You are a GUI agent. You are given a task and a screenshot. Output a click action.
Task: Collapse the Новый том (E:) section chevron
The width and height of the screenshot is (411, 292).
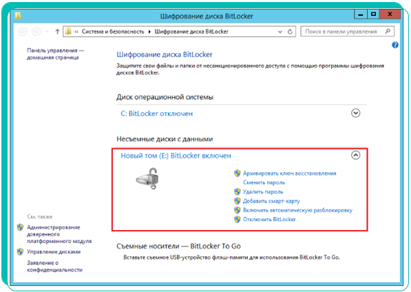pyautogui.click(x=355, y=155)
